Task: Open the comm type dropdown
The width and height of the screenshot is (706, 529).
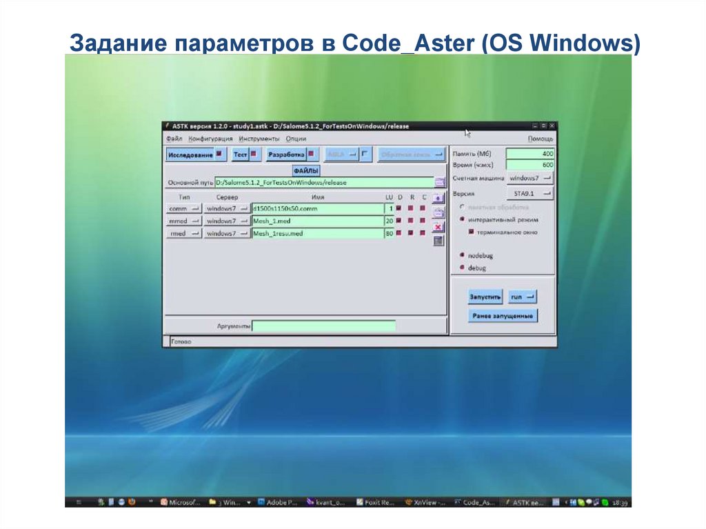Action: pyautogui.click(x=183, y=208)
